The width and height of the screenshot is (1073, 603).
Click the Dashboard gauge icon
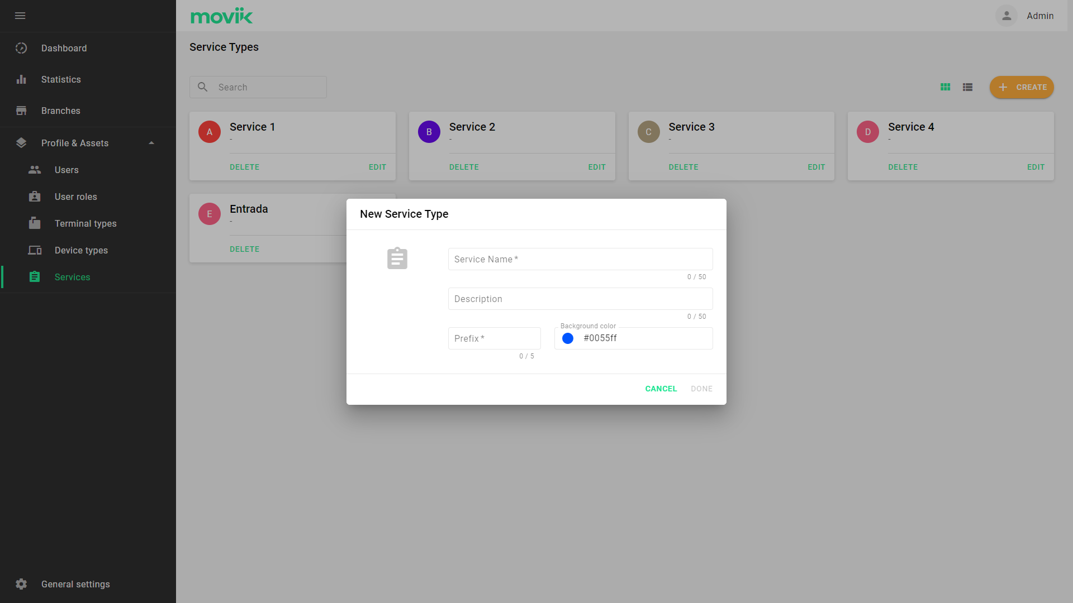click(21, 48)
